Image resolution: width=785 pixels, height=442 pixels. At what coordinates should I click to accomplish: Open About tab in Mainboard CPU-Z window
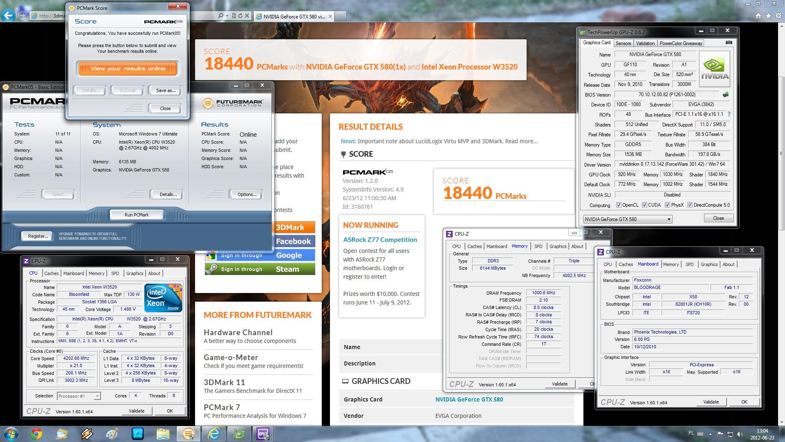click(x=728, y=264)
